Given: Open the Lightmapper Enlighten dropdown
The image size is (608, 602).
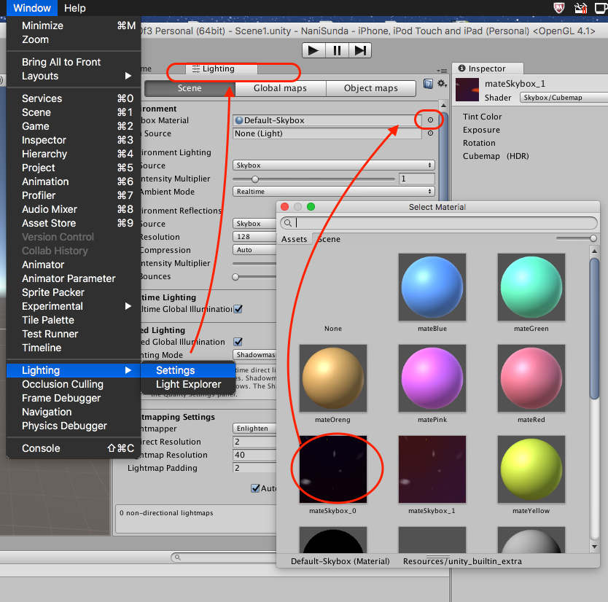Looking at the screenshot, I should pyautogui.click(x=254, y=429).
